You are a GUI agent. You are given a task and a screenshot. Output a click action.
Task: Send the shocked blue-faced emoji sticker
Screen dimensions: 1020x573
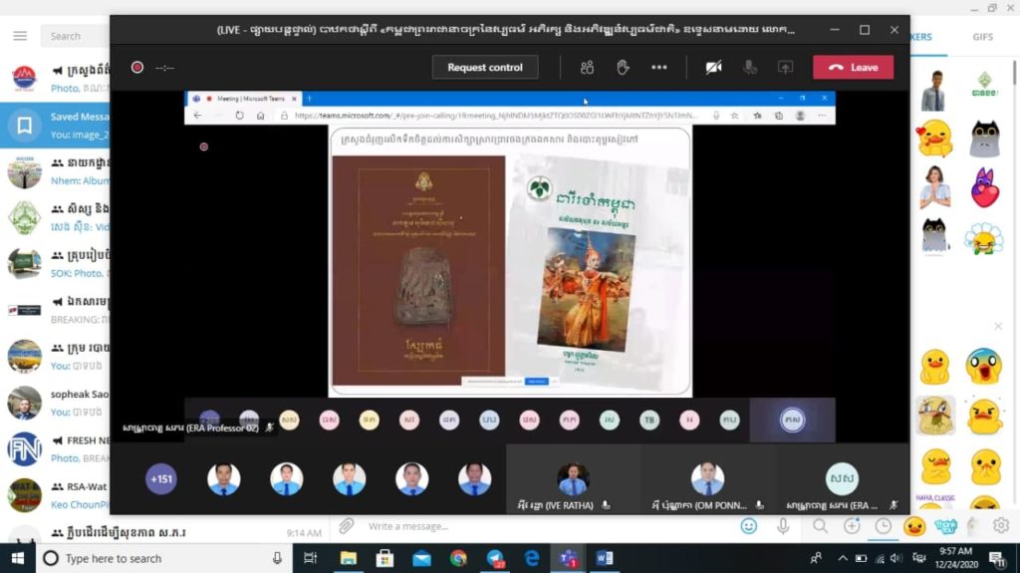click(983, 366)
